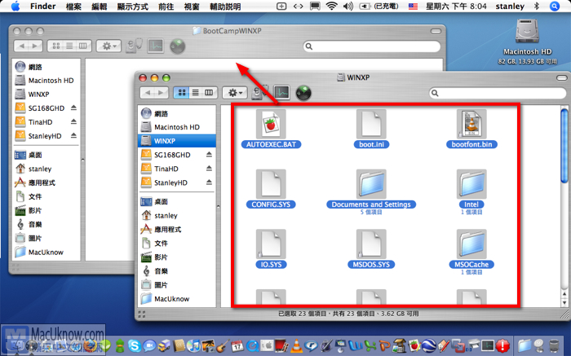Click the volume control in menu bar
The image size is (571, 356).
pos(348,7)
